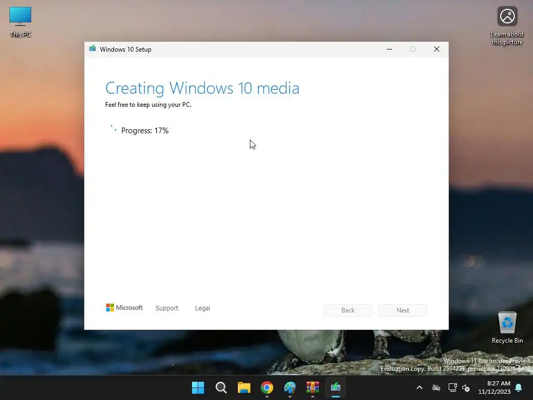Open the Legal link
Image resolution: width=533 pixels, height=400 pixels.
coord(202,308)
